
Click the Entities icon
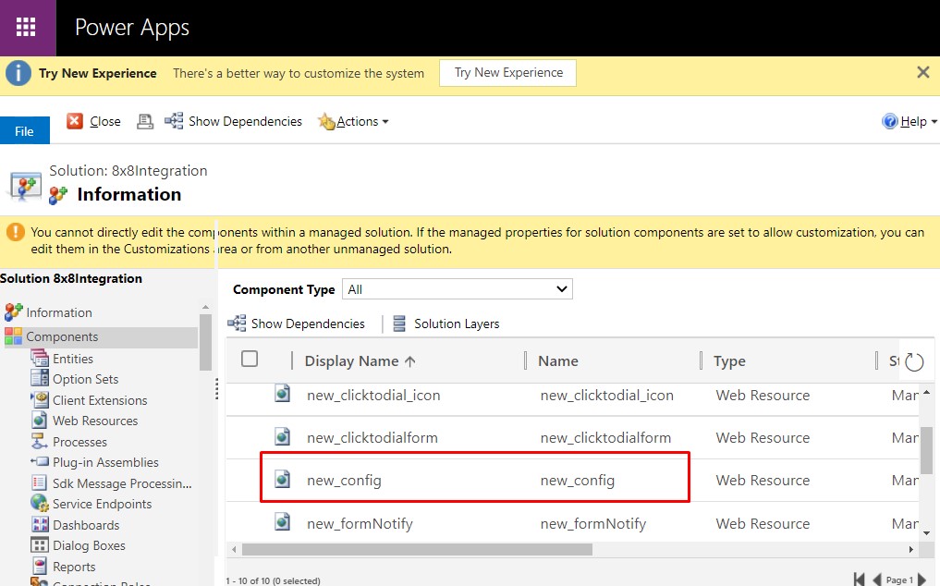[x=40, y=358]
